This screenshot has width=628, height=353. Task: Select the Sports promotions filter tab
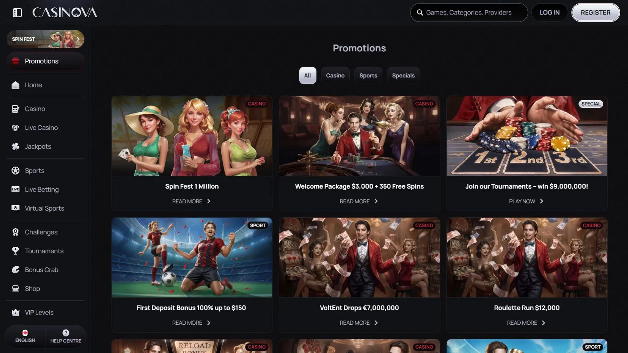point(368,75)
